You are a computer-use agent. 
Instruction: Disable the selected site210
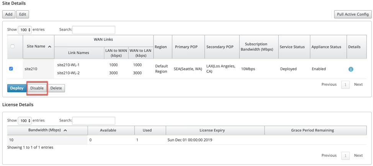(37, 88)
